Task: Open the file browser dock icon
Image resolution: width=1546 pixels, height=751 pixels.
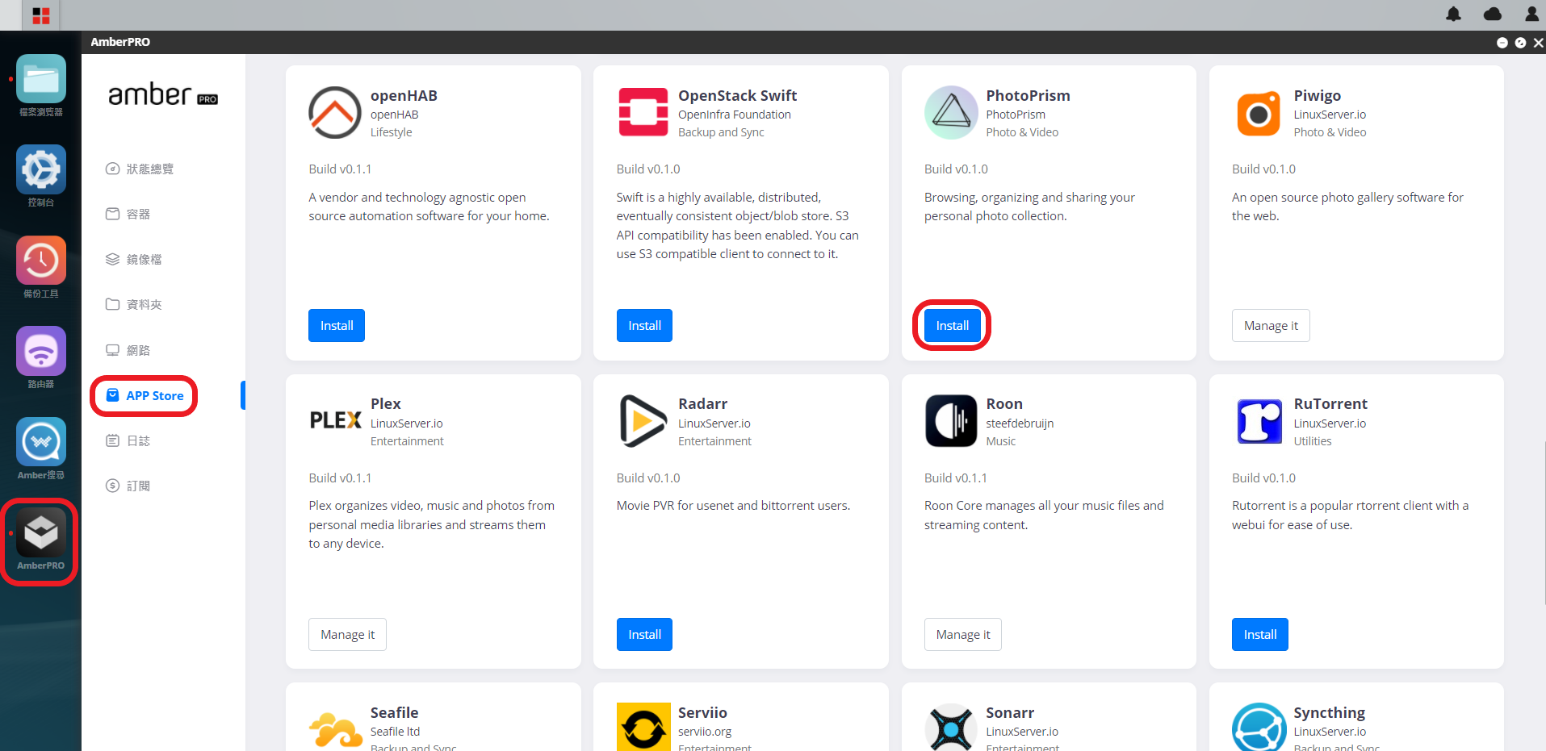Action: pos(41,79)
